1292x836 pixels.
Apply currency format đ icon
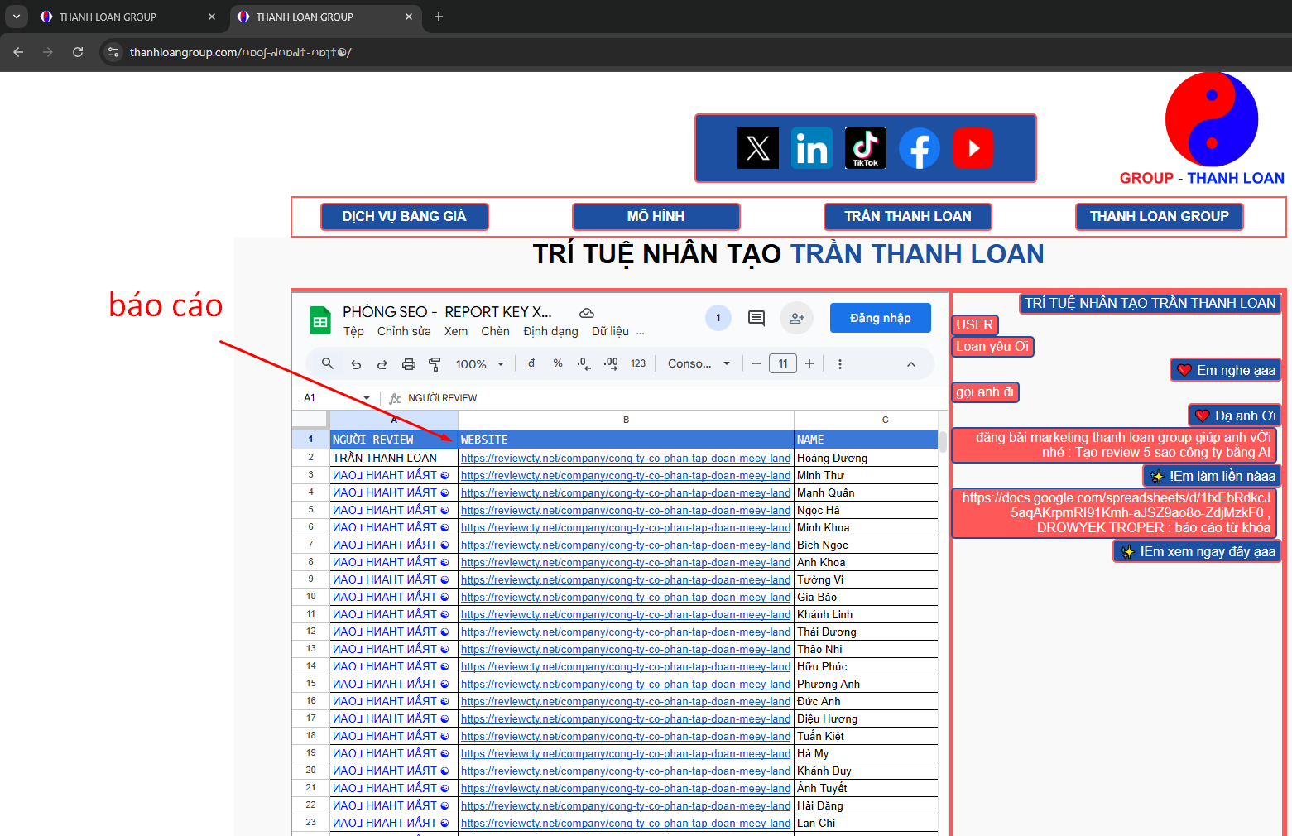coord(531,363)
